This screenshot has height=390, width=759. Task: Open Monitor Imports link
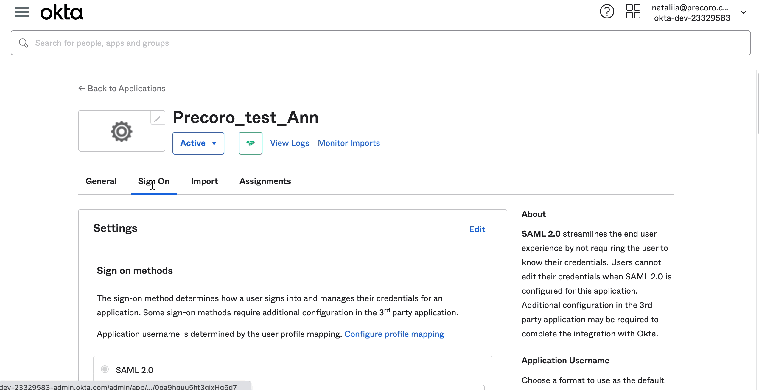[349, 143]
